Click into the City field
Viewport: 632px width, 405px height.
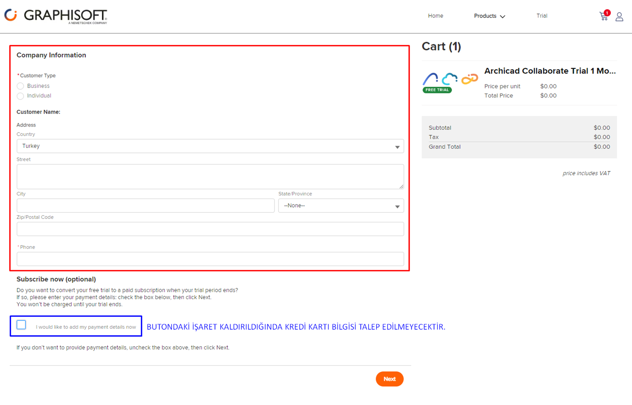click(x=146, y=206)
